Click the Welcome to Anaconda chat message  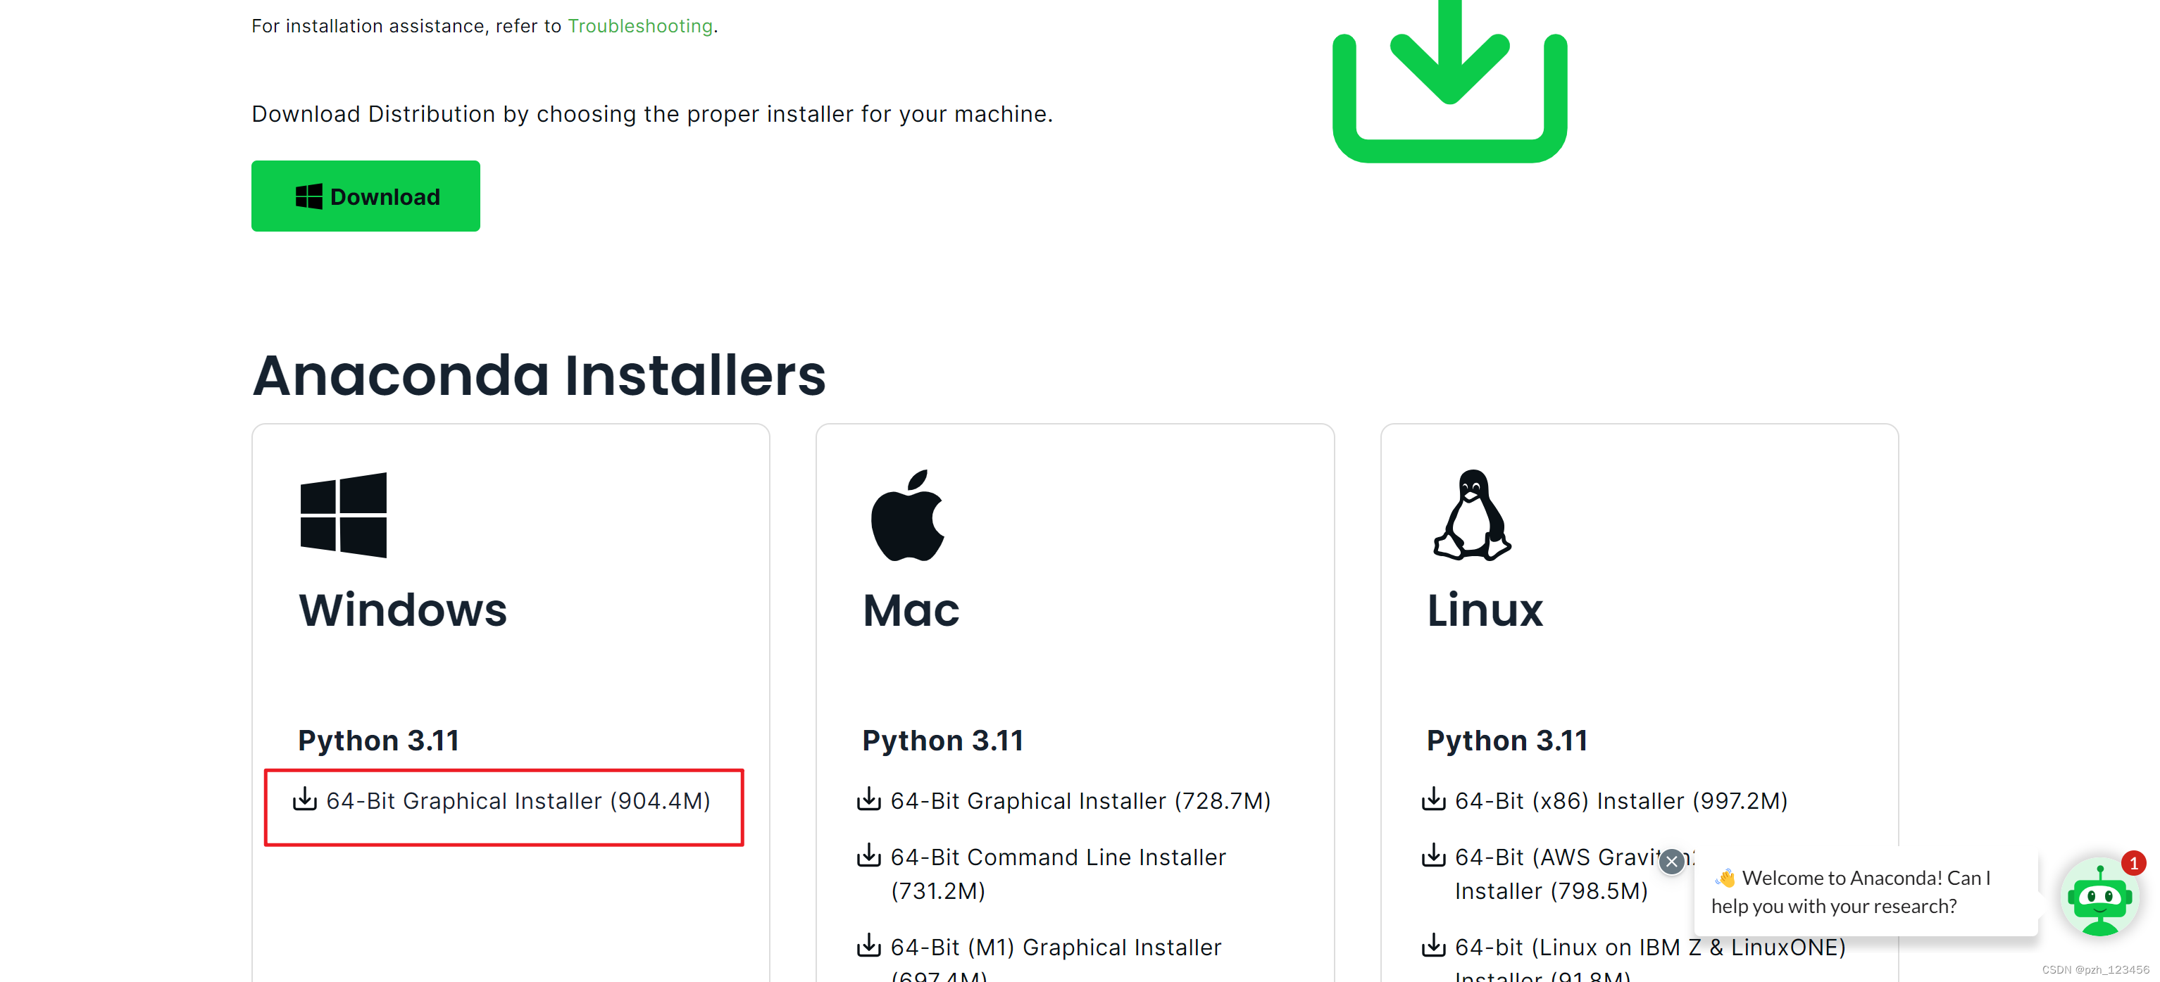click(1848, 891)
